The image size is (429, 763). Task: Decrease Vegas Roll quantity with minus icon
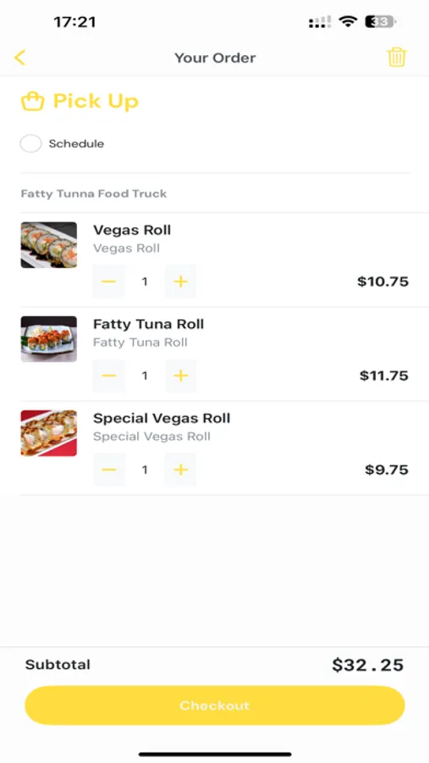pos(109,281)
